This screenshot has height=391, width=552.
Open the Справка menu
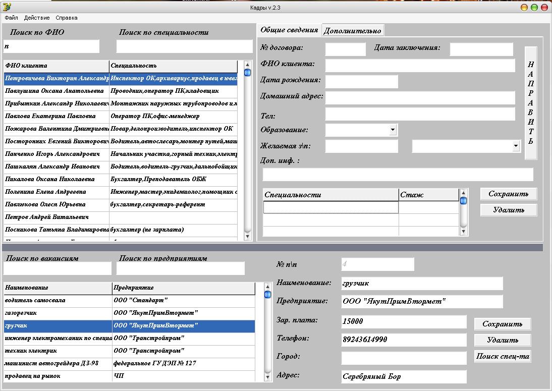tap(67, 18)
